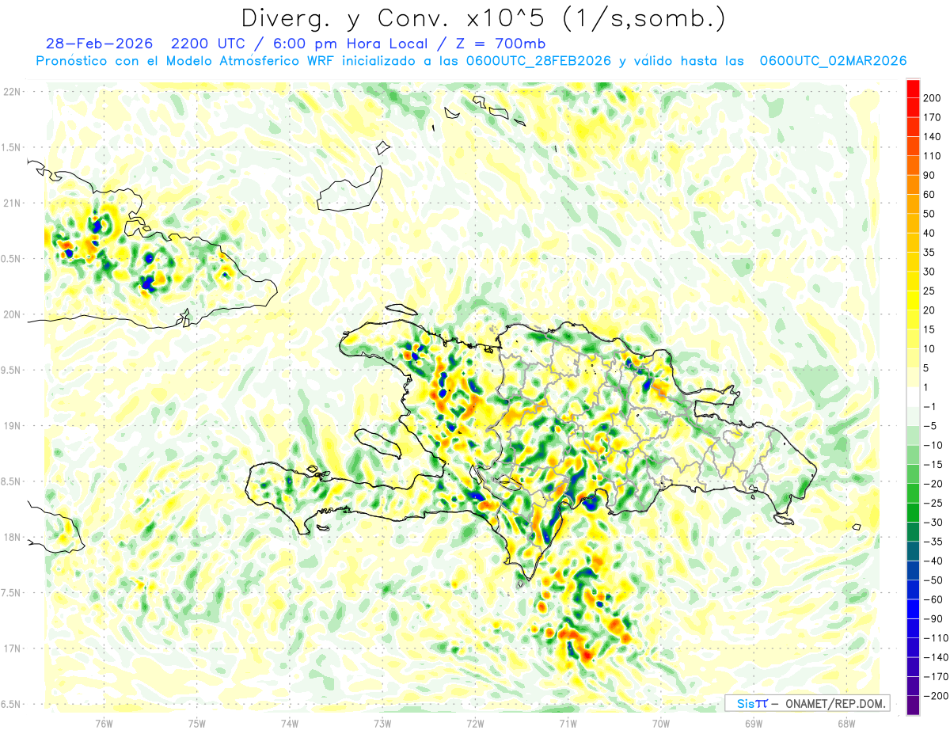Click the legend value '-25'
The image size is (950, 734).
(933, 504)
